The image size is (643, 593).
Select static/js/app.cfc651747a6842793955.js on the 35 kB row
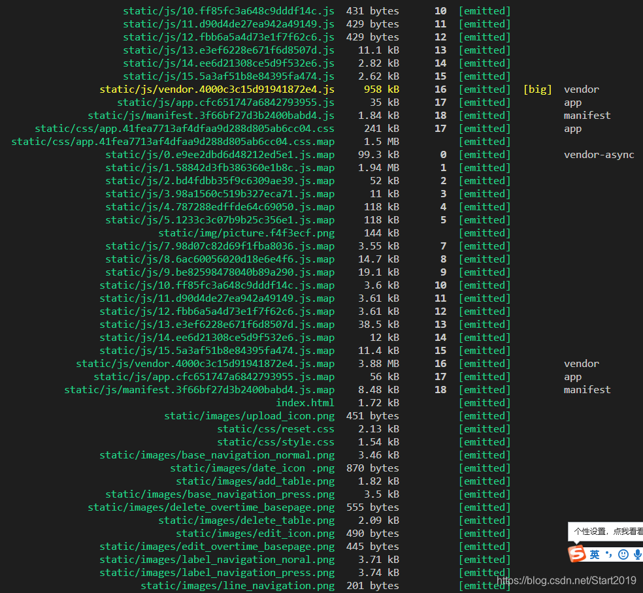tap(226, 103)
